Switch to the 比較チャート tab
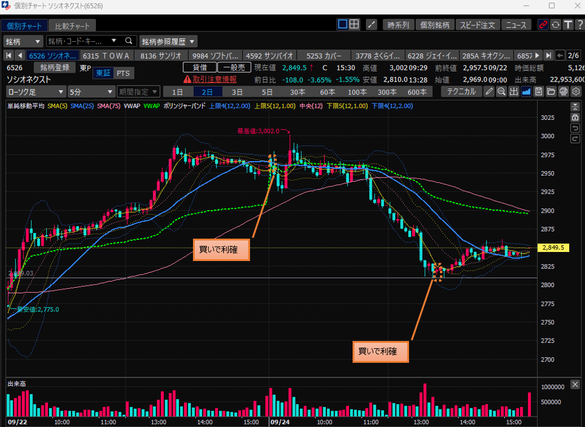The image size is (585, 427). click(72, 26)
